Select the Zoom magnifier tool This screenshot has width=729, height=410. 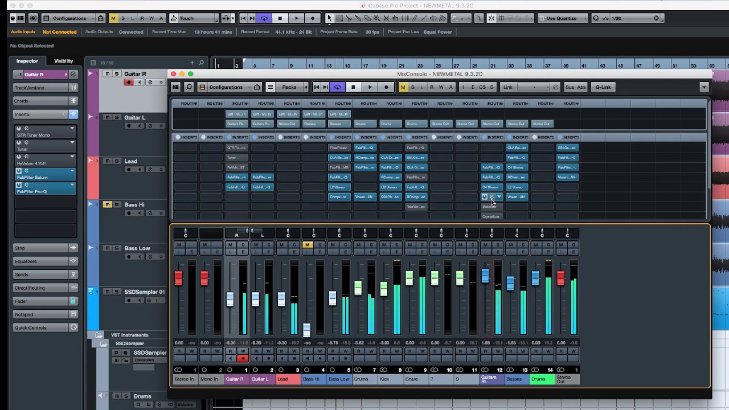(377, 18)
